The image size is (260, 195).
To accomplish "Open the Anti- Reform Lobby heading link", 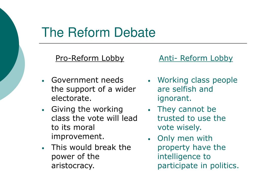I will [196, 58].
